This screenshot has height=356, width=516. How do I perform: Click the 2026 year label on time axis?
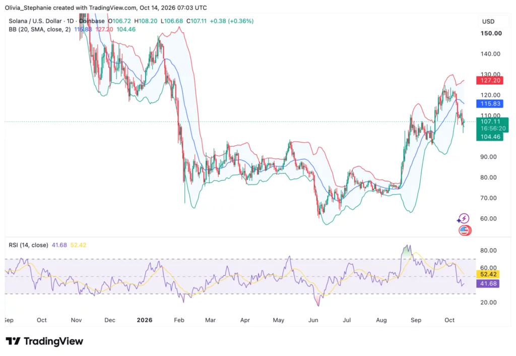[145, 320]
